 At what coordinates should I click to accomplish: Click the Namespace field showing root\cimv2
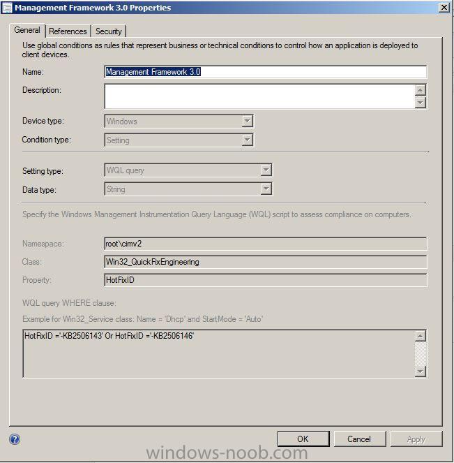[x=265, y=244]
